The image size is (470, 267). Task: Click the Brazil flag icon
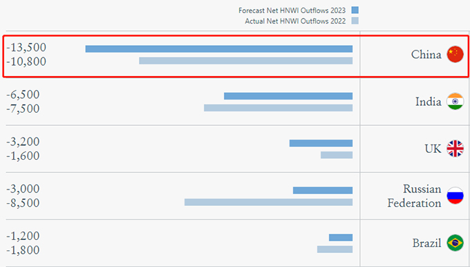[455, 243]
